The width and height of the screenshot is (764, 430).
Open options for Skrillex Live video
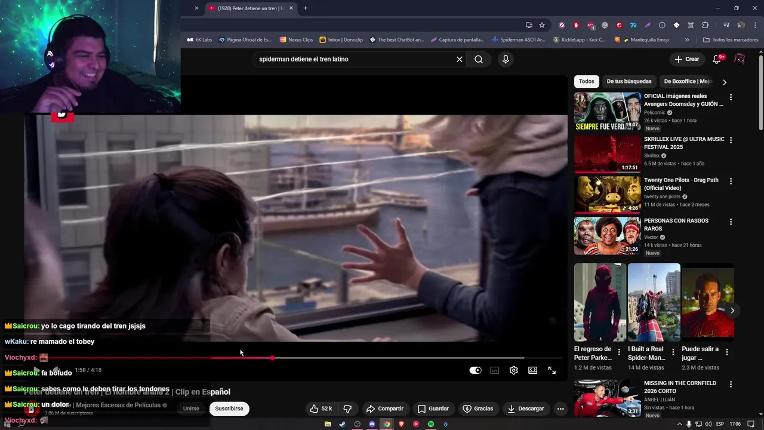click(x=731, y=140)
